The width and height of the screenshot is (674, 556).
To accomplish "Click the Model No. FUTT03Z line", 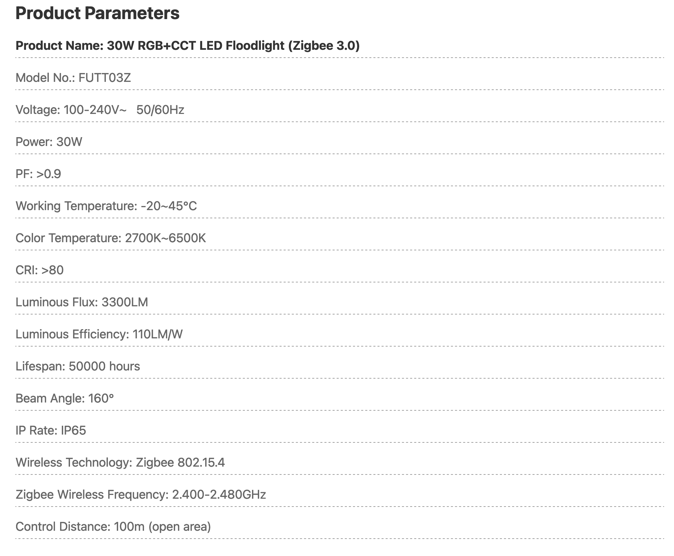I will [73, 78].
